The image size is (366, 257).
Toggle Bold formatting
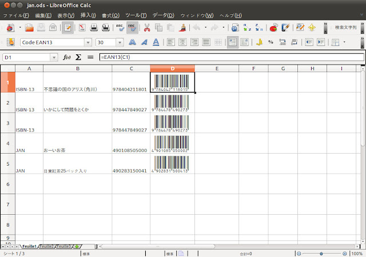132,42
